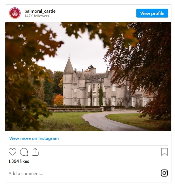Open the Balmoral Castle profile avatar
Image resolution: width=175 pixels, height=187 pixels.
pos(15,13)
